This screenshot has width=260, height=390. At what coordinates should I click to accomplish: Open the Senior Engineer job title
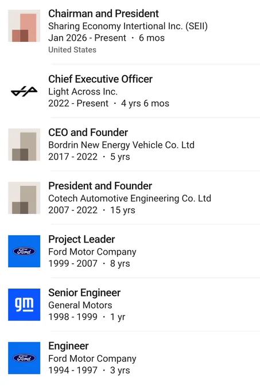tap(84, 292)
